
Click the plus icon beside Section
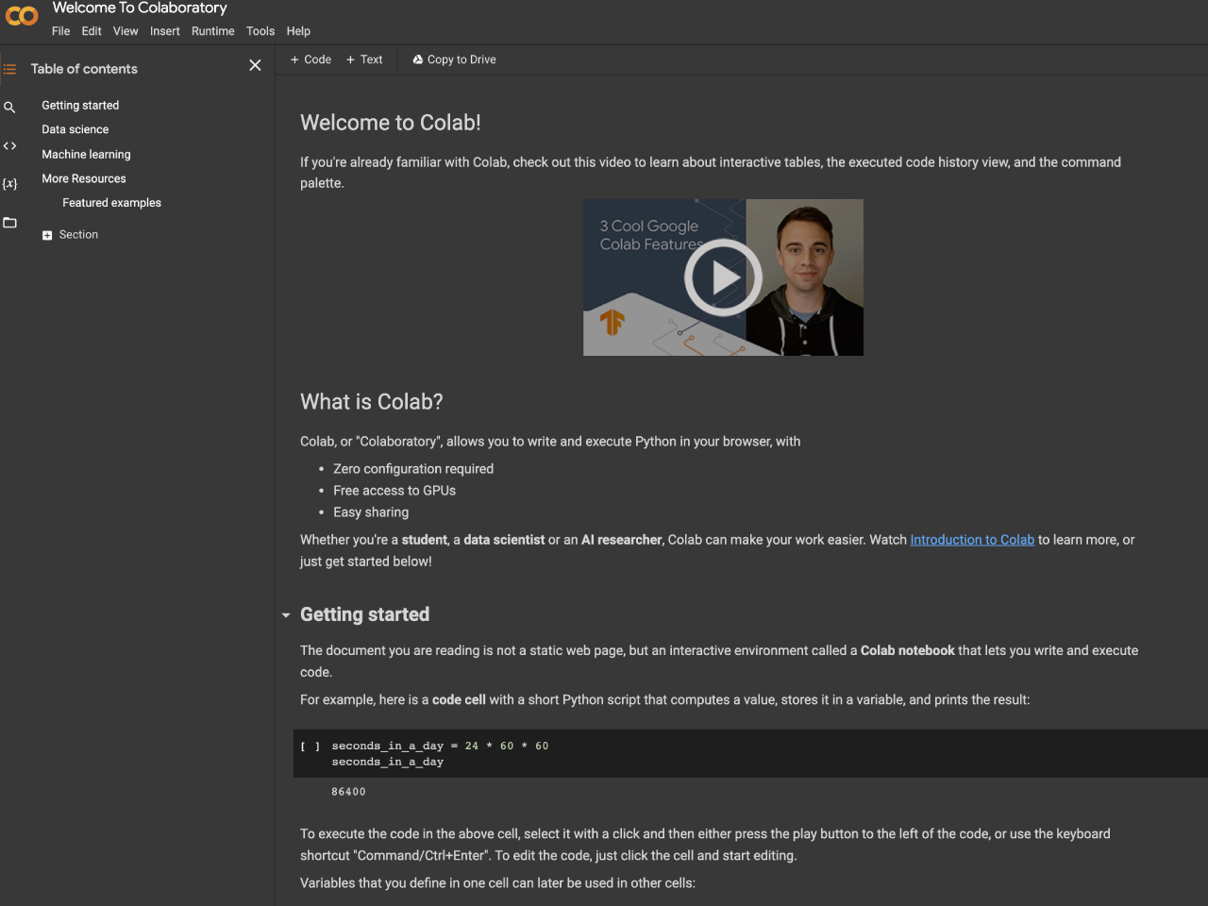pyautogui.click(x=47, y=236)
